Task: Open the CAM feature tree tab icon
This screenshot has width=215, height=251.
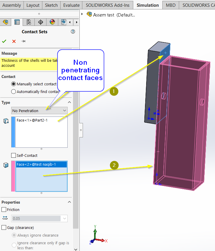Action: [64, 22]
